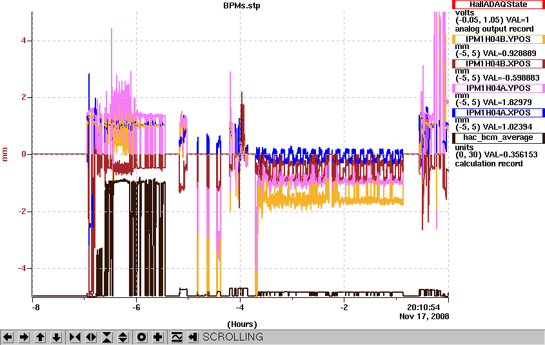Viewport: 545px width, 345px height.
Task: Click the 0 tick label on the y-axis
Action: [x=24, y=154]
